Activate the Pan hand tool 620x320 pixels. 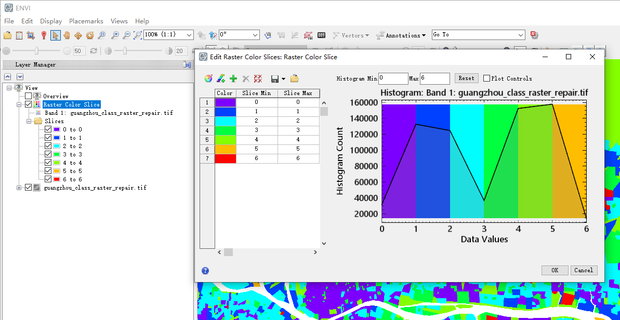(67, 35)
